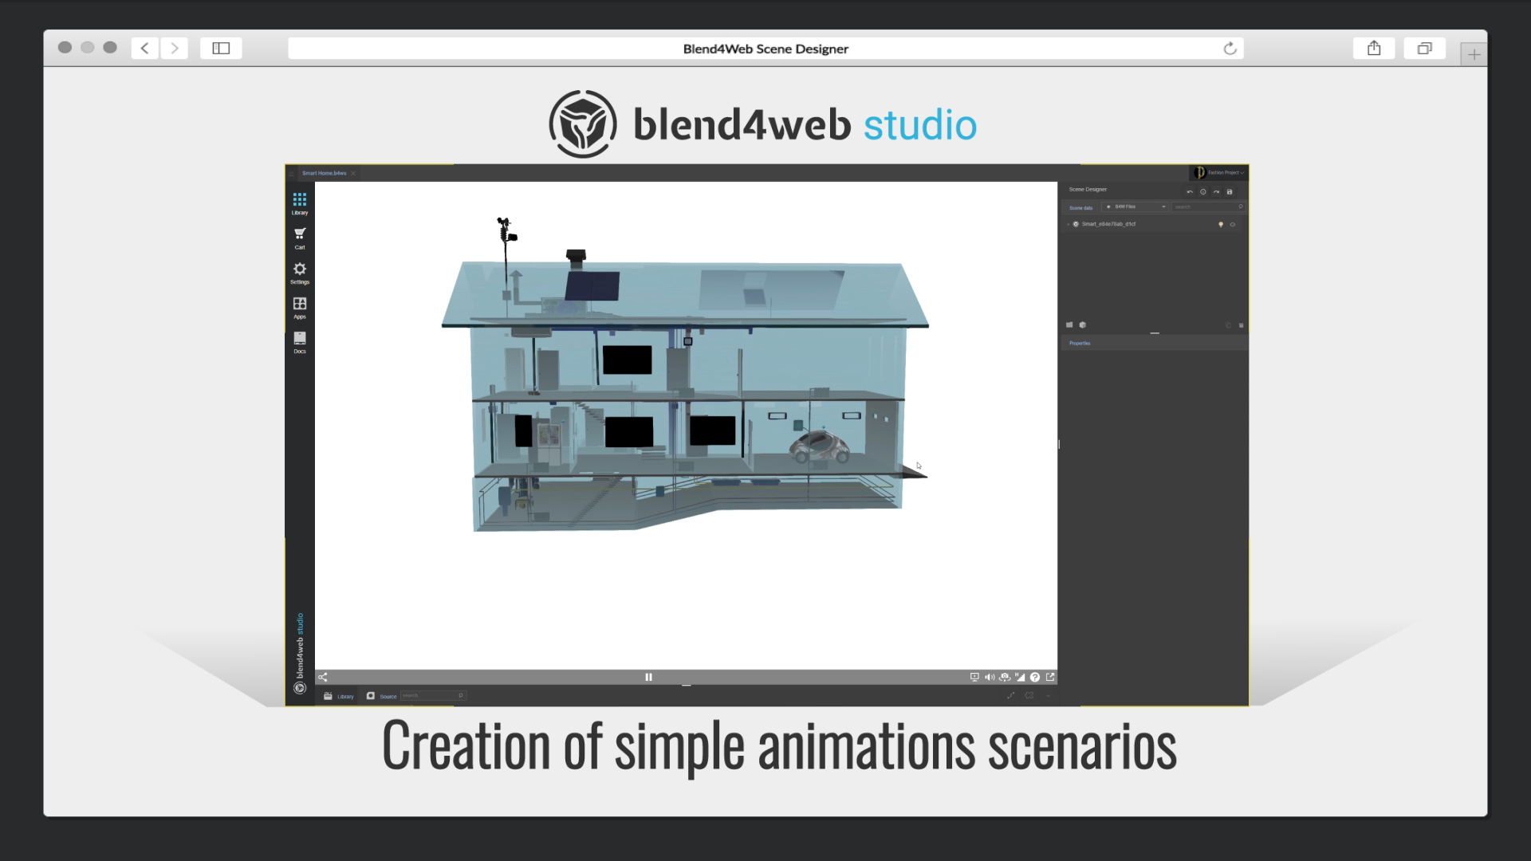Click the trash icon in Scene Designer
The height and width of the screenshot is (861, 1531).
pyautogui.click(x=1241, y=325)
